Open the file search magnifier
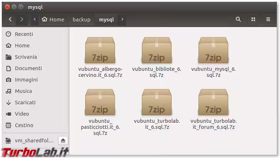Screen dimensions: 280x158 [x=238, y=19]
